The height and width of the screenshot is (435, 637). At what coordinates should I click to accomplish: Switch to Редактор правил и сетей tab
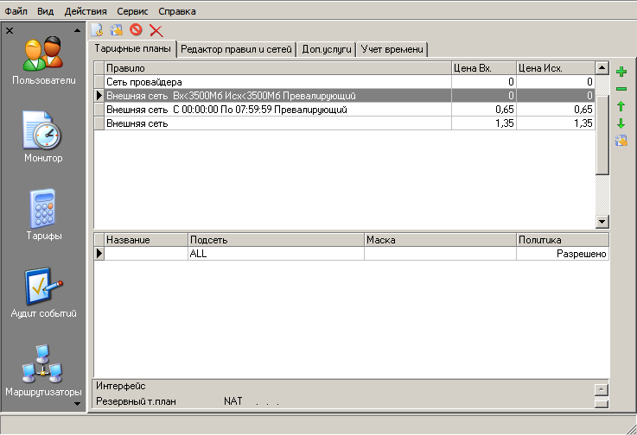click(237, 50)
